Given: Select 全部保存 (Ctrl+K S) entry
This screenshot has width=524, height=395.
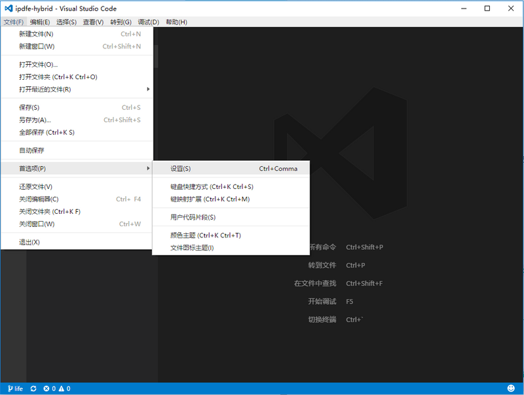Looking at the screenshot, I should coord(77,133).
